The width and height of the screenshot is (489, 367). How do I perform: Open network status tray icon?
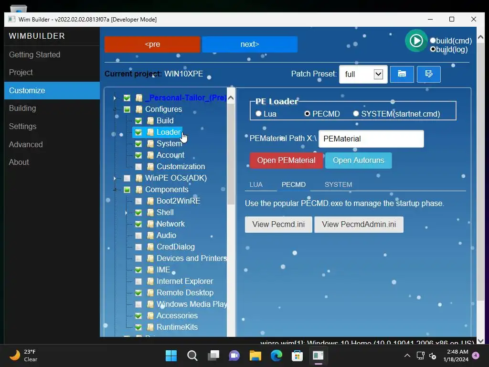(x=420, y=356)
